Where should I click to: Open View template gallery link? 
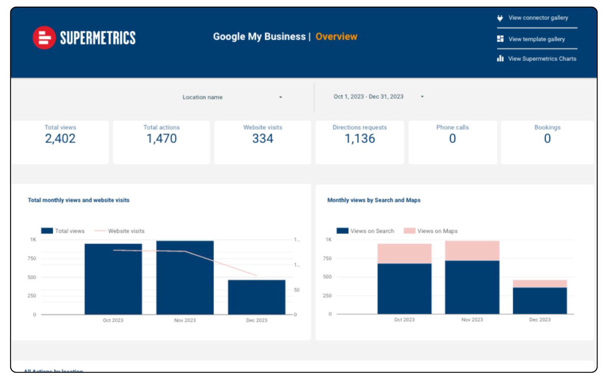click(x=536, y=39)
